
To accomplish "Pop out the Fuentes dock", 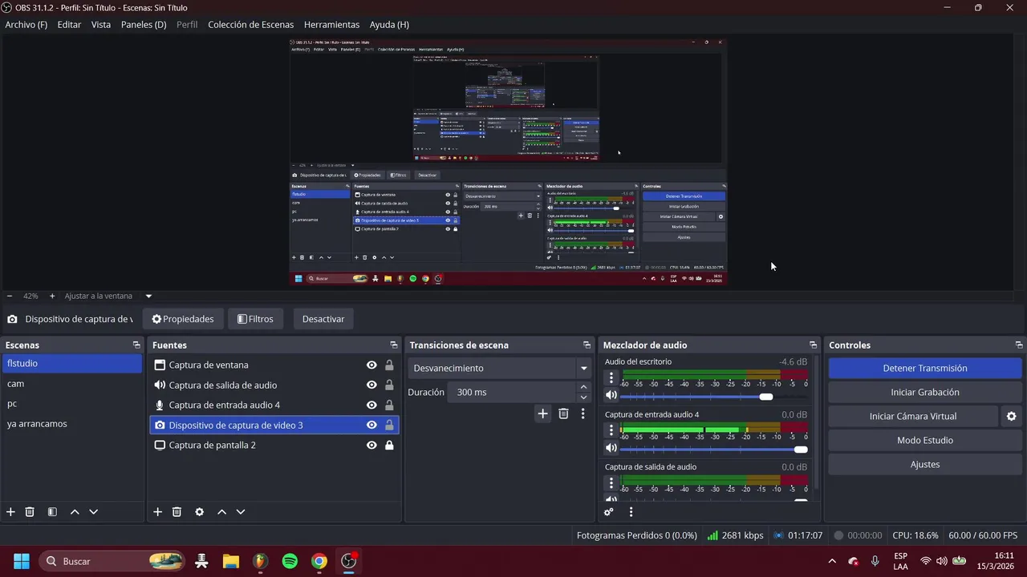I will coord(393,345).
